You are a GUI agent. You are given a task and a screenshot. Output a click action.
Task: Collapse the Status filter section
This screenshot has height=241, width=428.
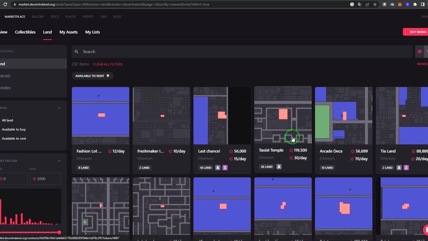click(x=59, y=108)
